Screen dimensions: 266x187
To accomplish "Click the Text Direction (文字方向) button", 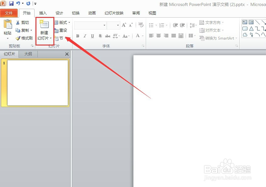I will pos(212,22).
